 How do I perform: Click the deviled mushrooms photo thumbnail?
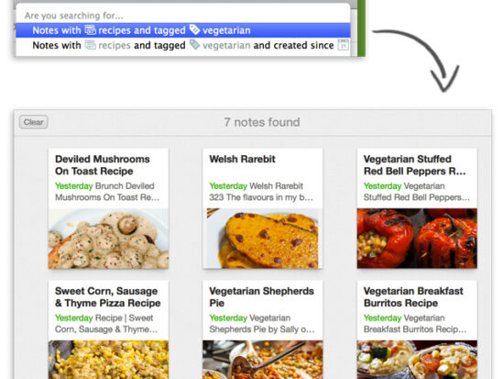[x=108, y=239]
